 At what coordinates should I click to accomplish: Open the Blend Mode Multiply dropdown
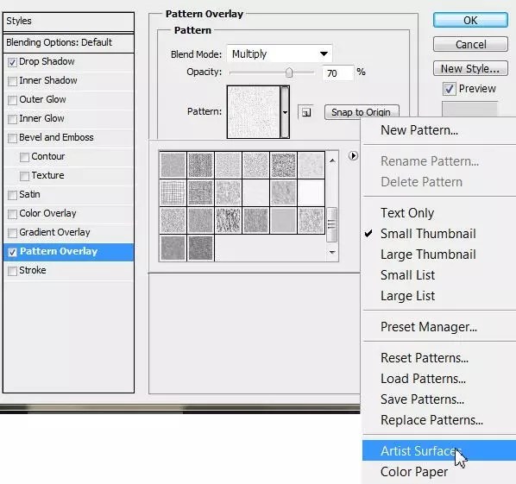[280, 53]
